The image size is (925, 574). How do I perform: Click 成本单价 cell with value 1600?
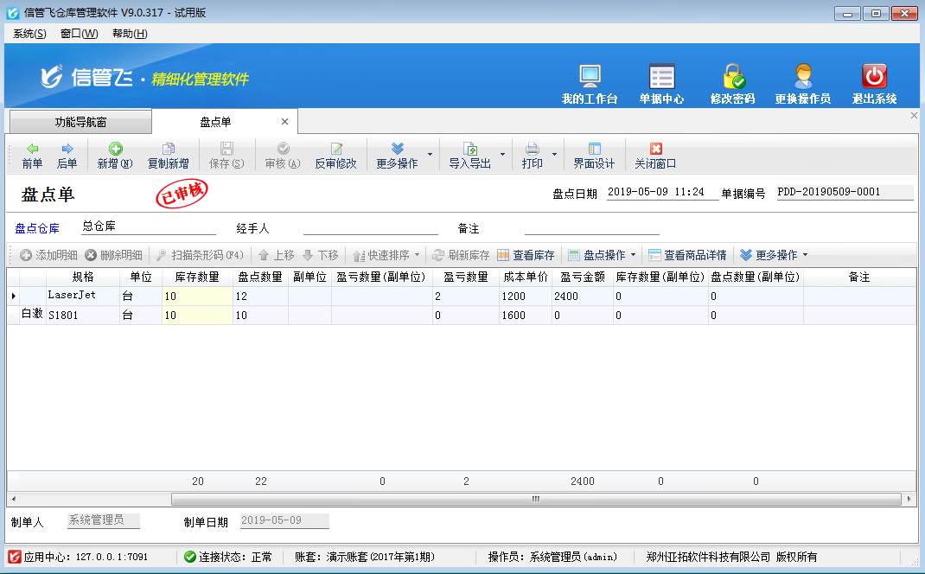(x=525, y=315)
